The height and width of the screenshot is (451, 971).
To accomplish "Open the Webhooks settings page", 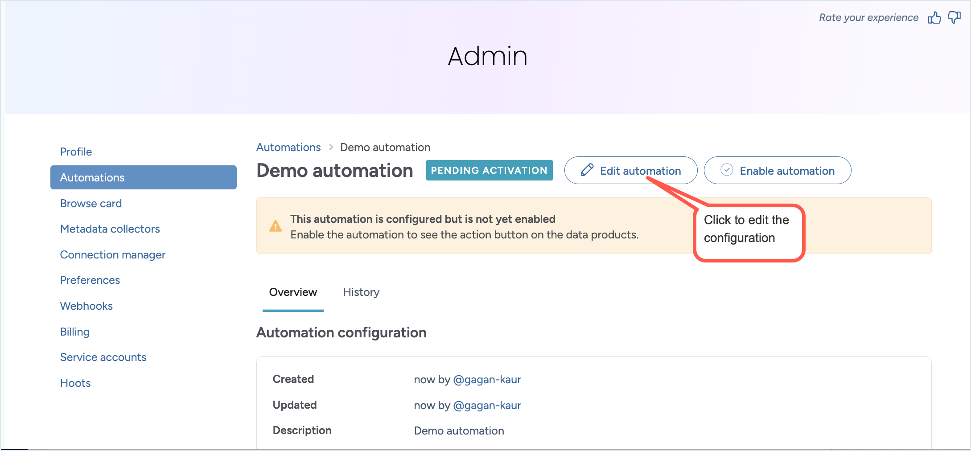I will pyautogui.click(x=86, y=306).
